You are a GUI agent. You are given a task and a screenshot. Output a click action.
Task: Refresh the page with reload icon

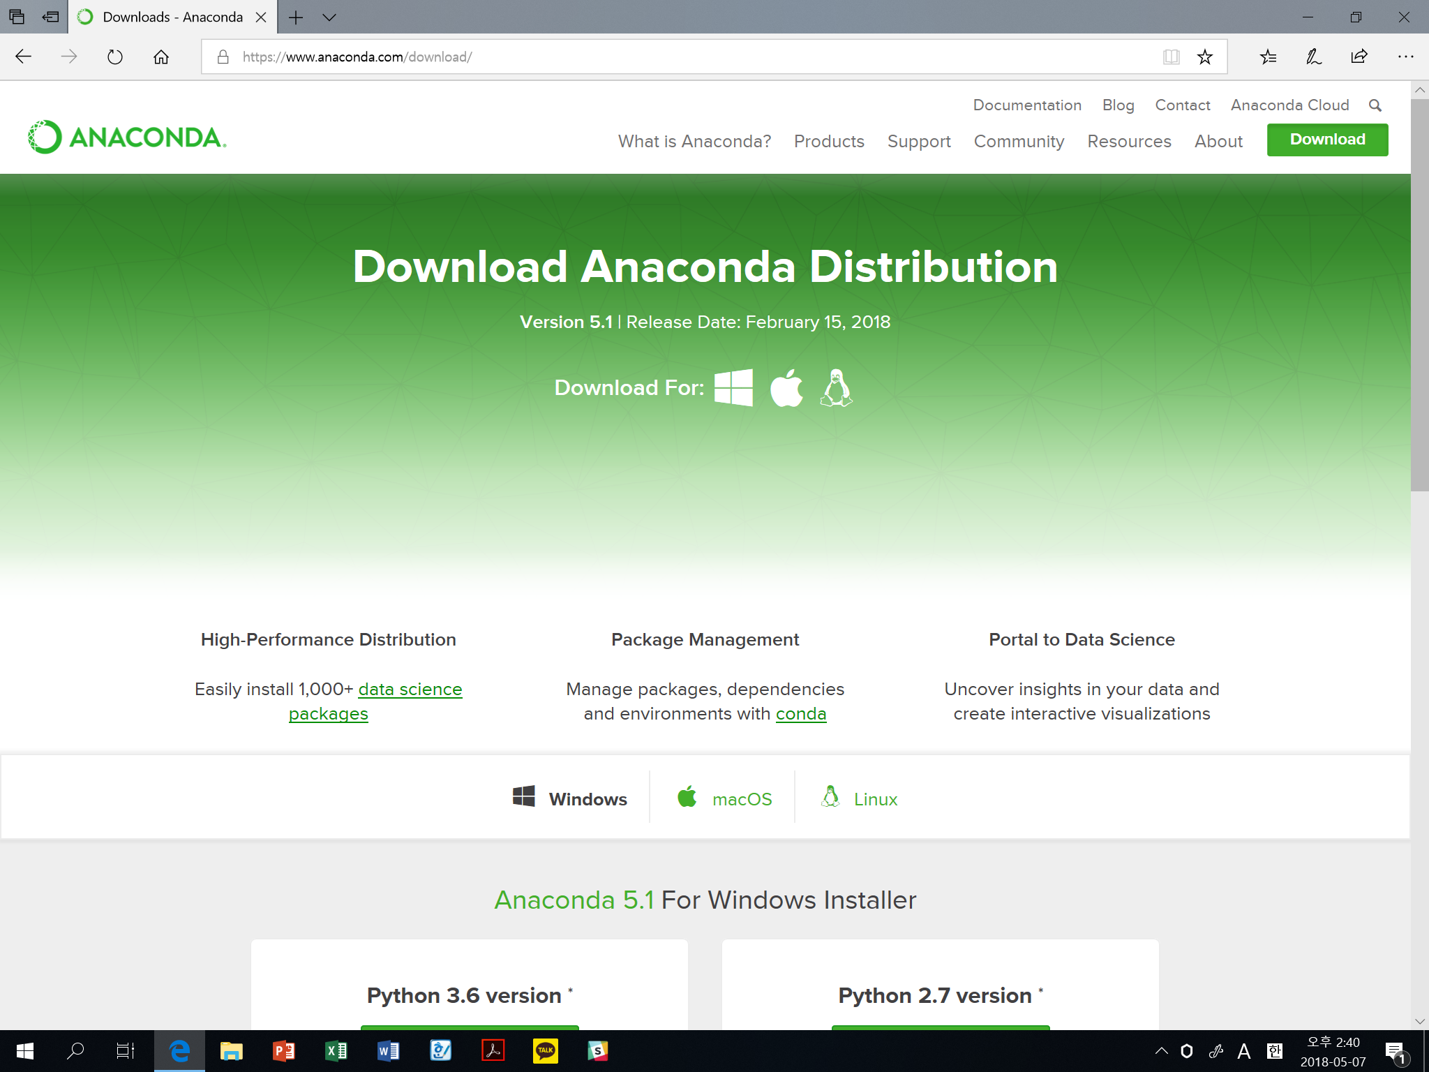[x=115, y=57]
